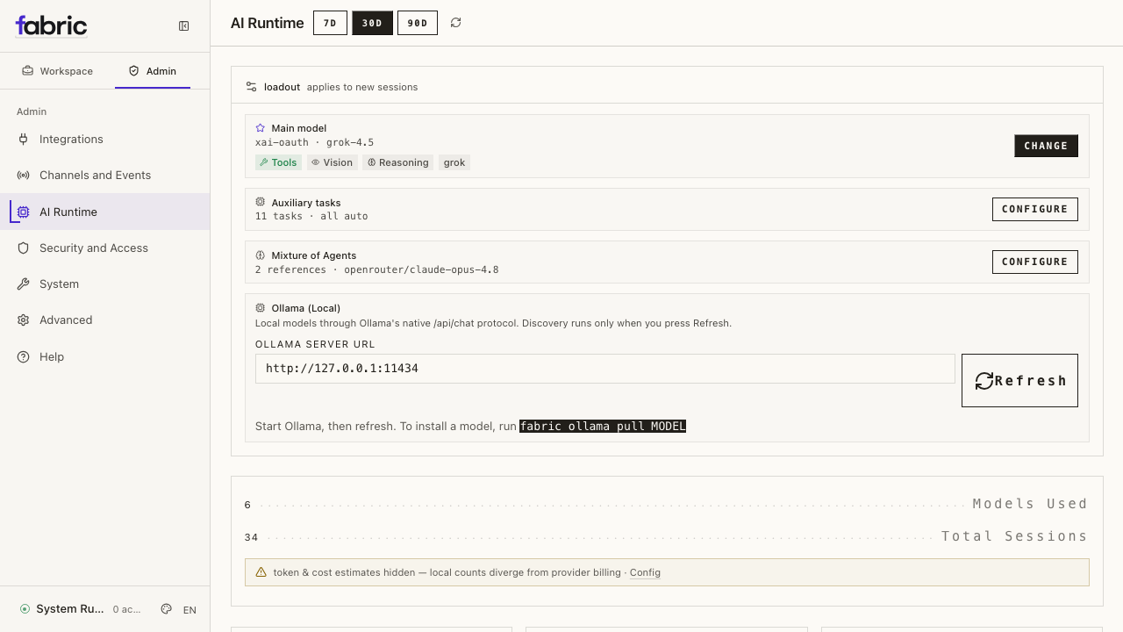Open Security and Access page
Viewport: 1123px width, 632px height.
[104, 248]
